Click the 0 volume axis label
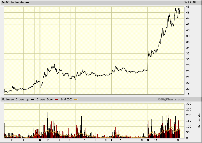202x143 pixels. click(x=187, y=138)
